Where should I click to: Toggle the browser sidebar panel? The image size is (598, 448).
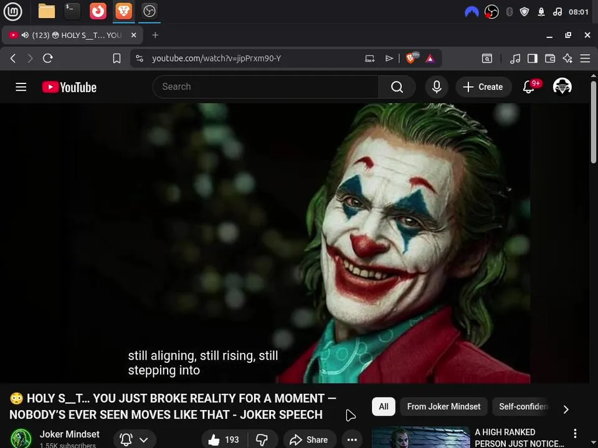tap(533, 58)
